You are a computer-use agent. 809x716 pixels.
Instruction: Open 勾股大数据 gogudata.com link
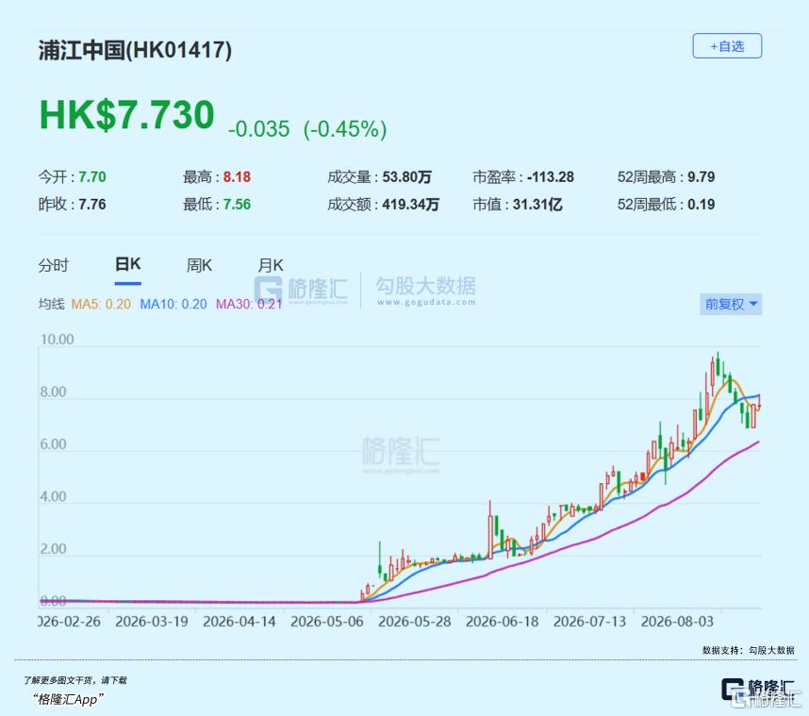pyautogui.click(x=425, y=291)
